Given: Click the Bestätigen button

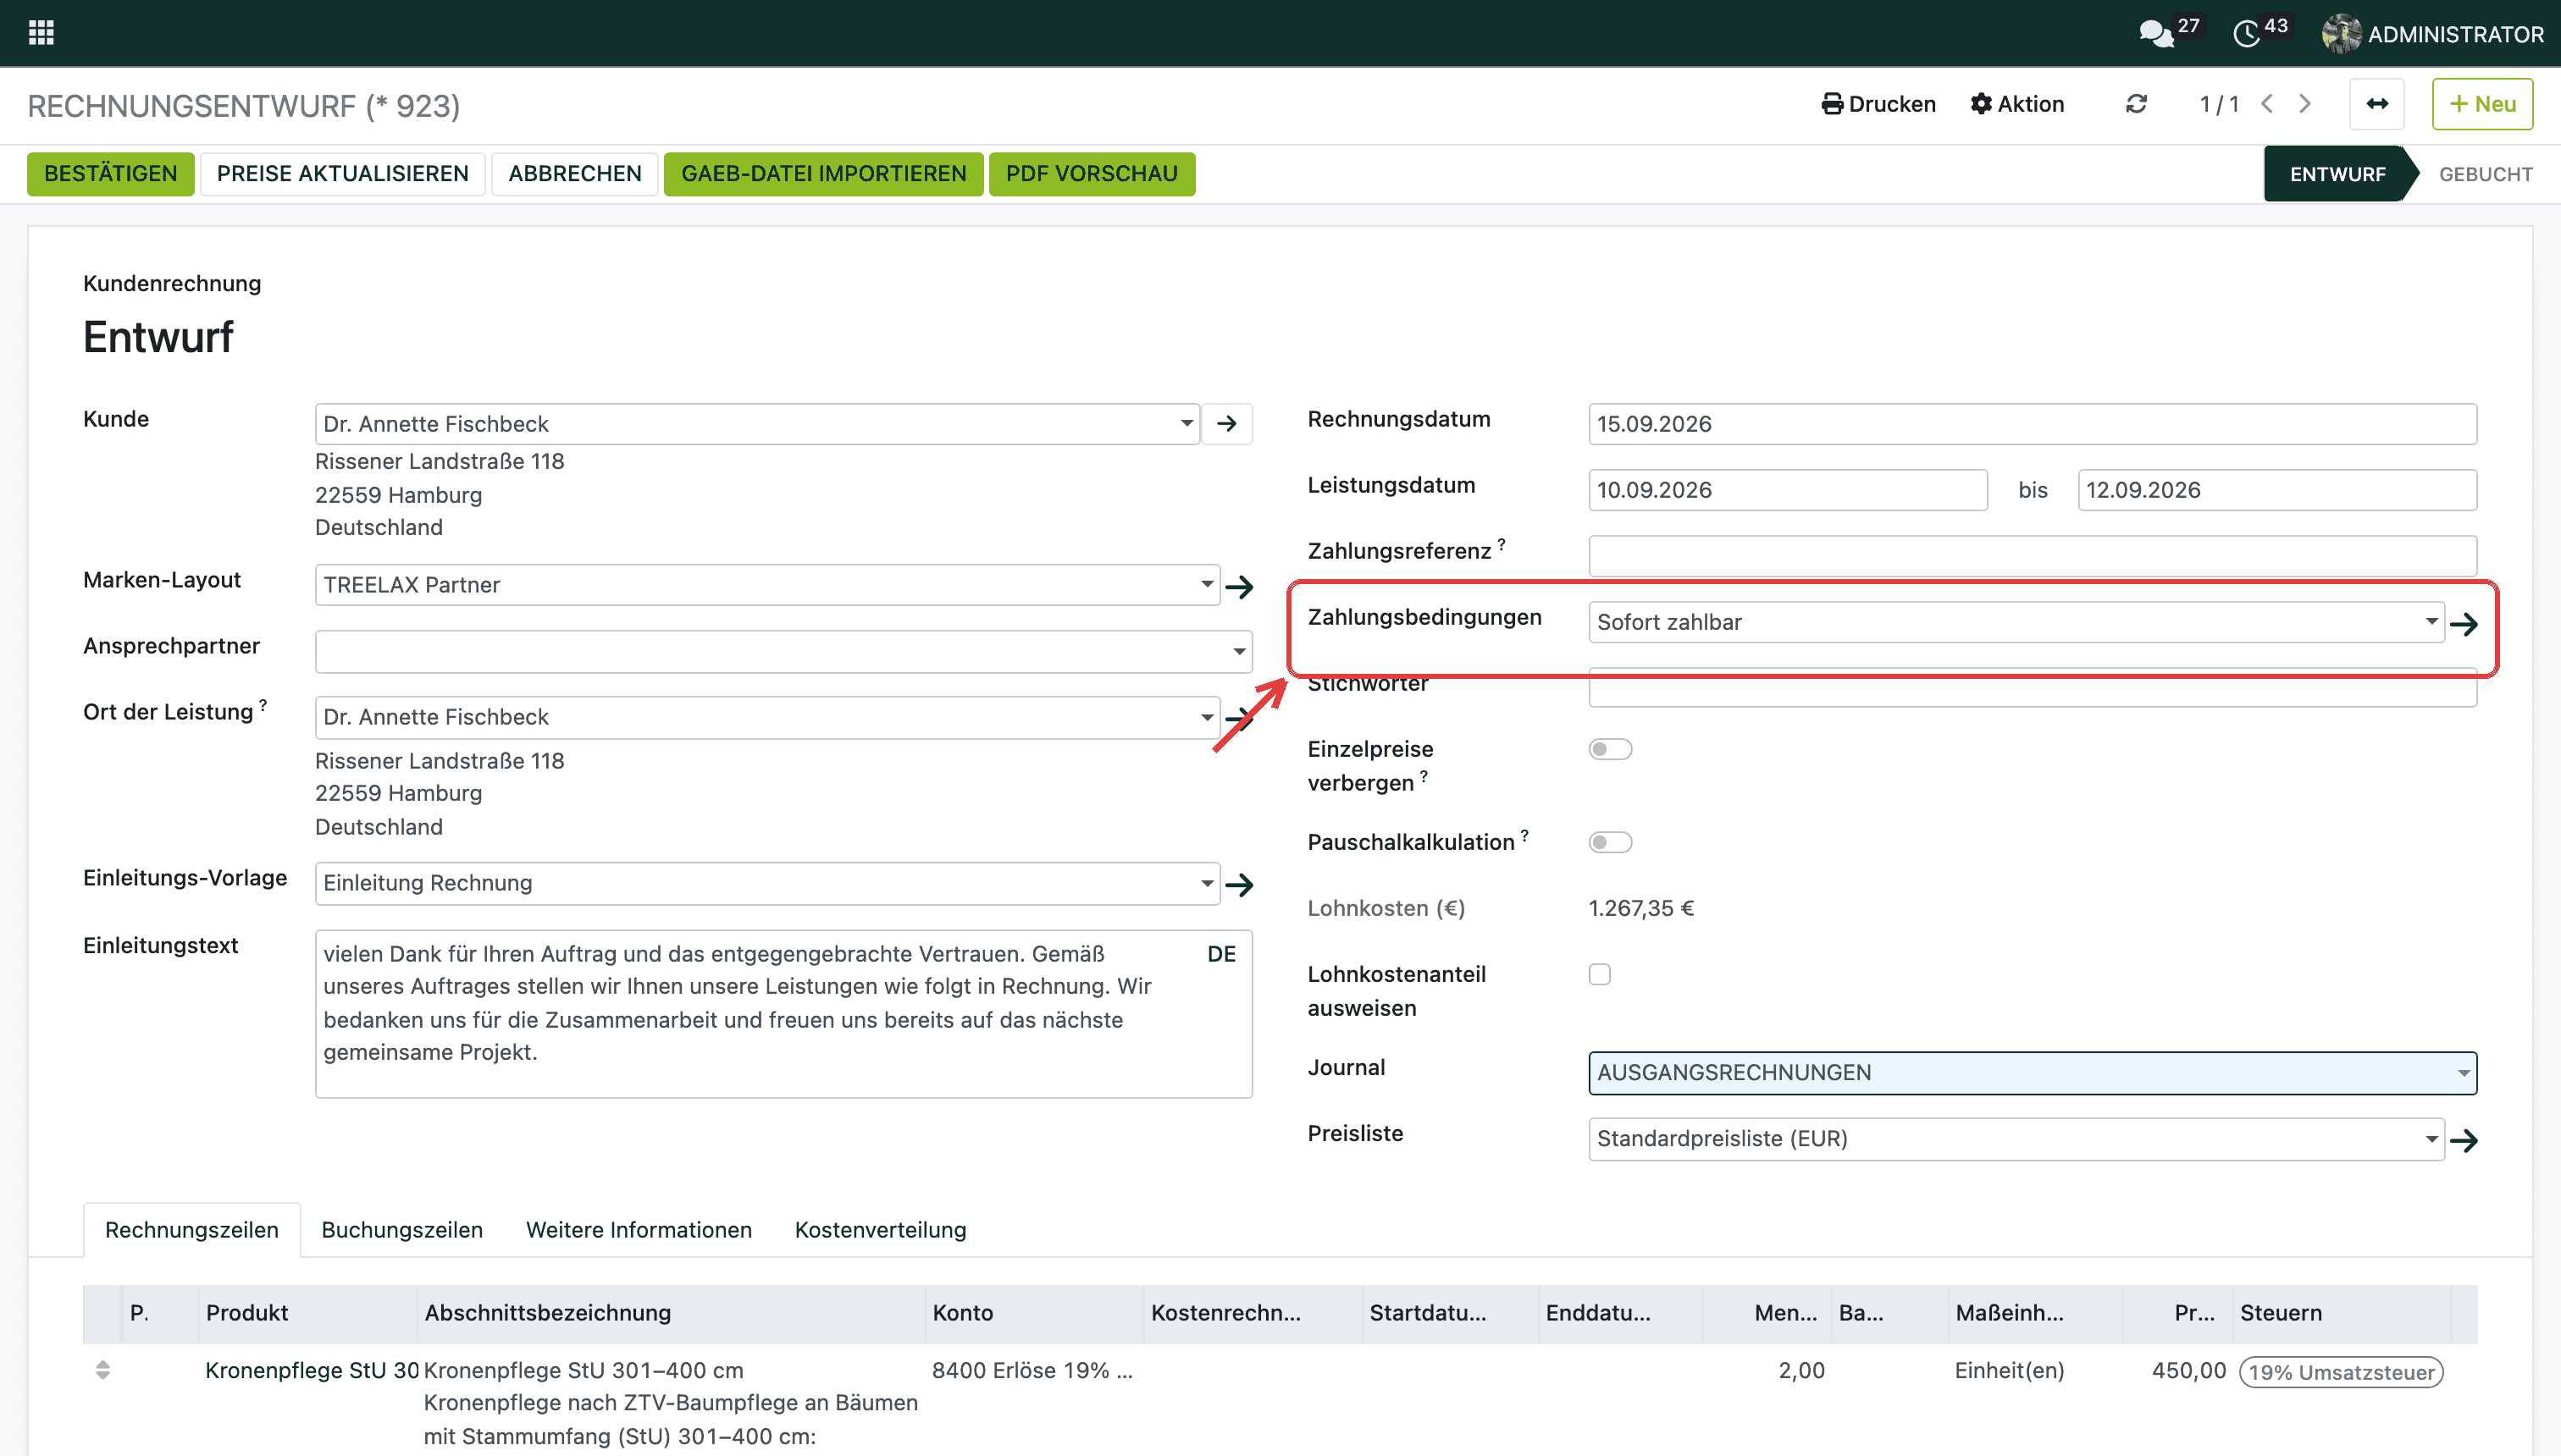Looking at the screenshot, I should click(x=111, y=174).
